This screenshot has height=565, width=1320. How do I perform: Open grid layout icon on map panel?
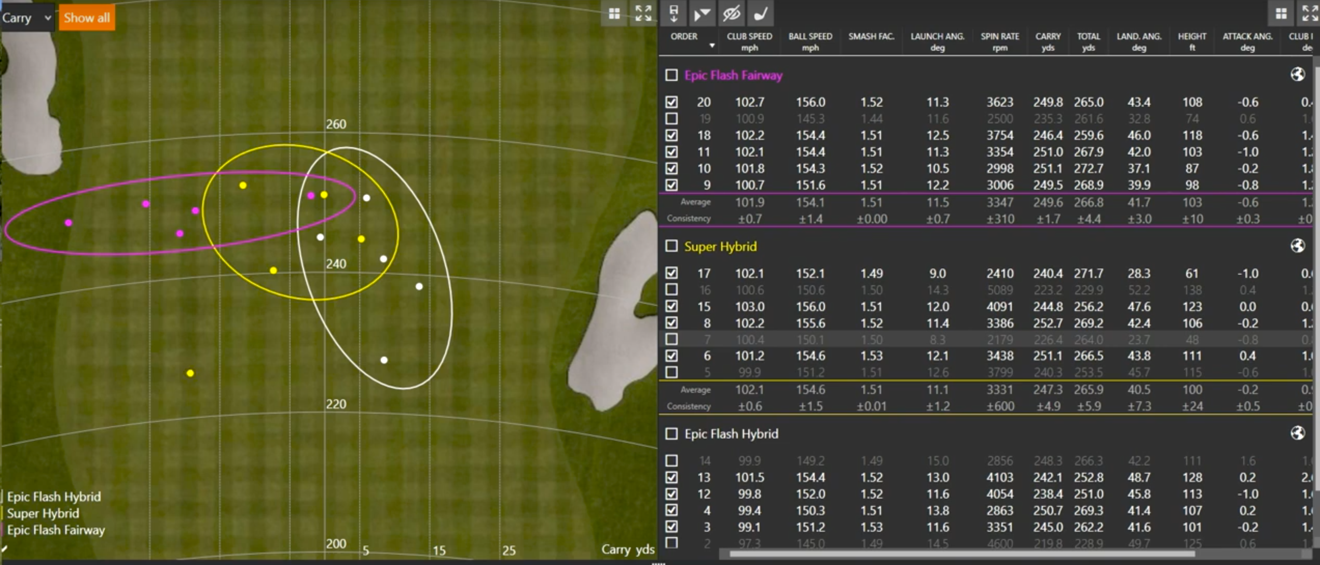click(x=614, y=14)
